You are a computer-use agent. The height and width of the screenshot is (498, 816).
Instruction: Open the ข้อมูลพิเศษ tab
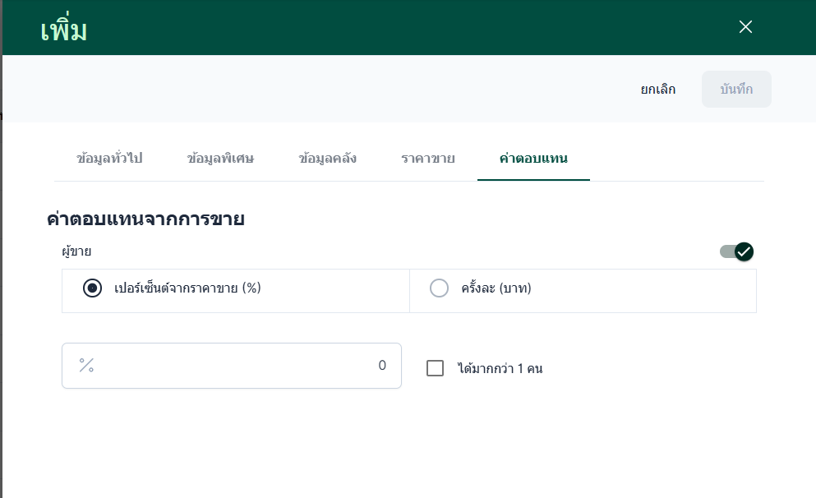tap(220, 159)
